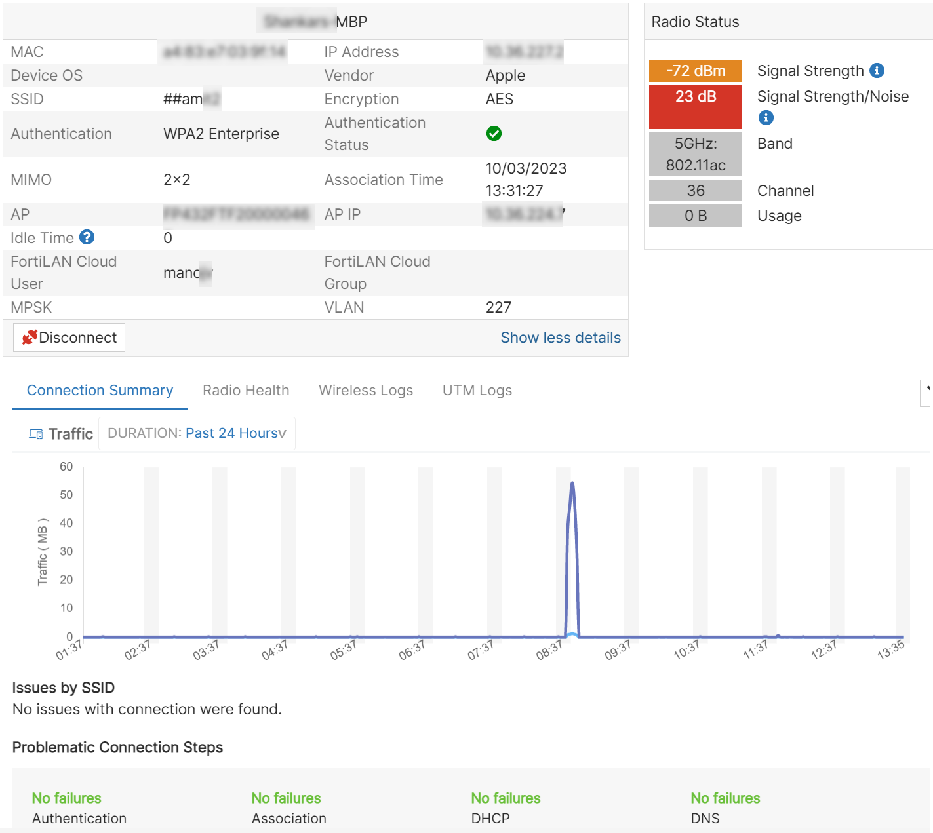Open the Connection Summary tab
Screen dimensions: 933x833
coord(100,391)
